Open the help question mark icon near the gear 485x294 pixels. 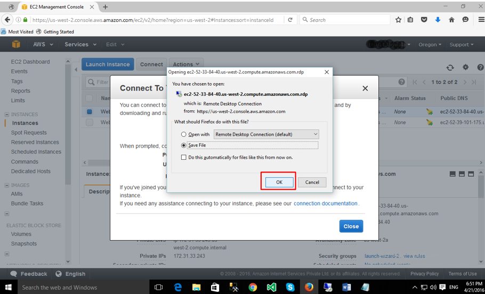click(480, 67)
